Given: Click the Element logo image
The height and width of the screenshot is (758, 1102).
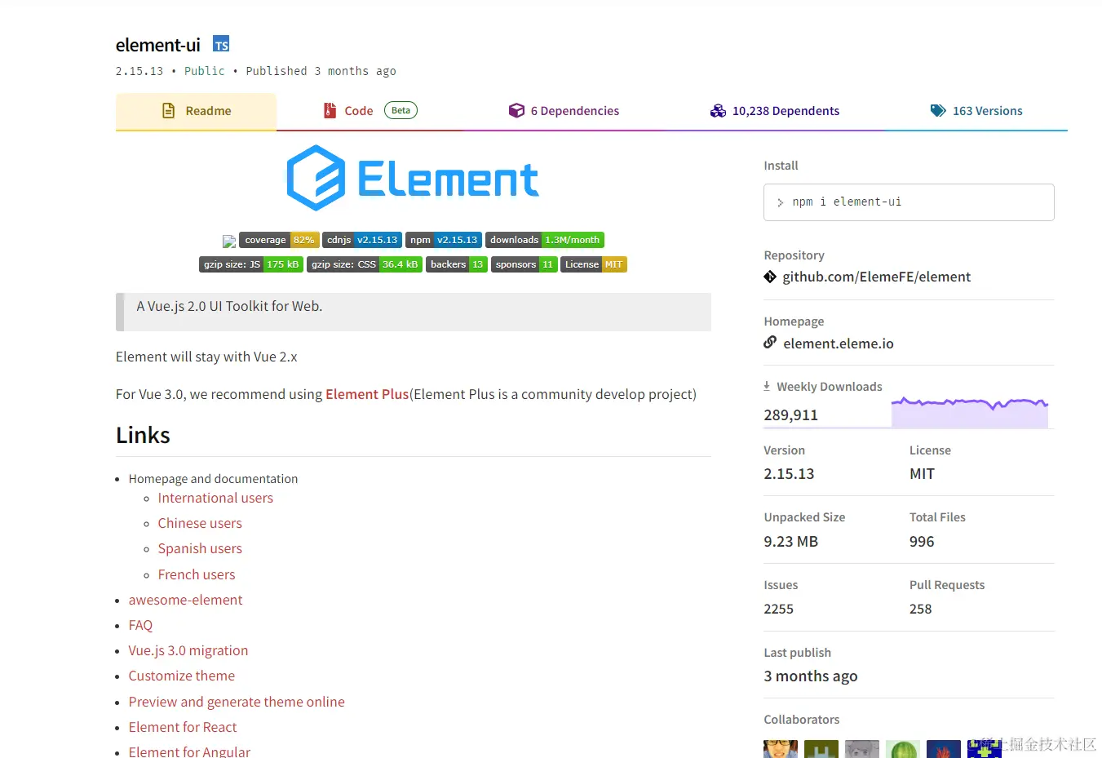Looking at the screenshot, I should tap(413, 178).
